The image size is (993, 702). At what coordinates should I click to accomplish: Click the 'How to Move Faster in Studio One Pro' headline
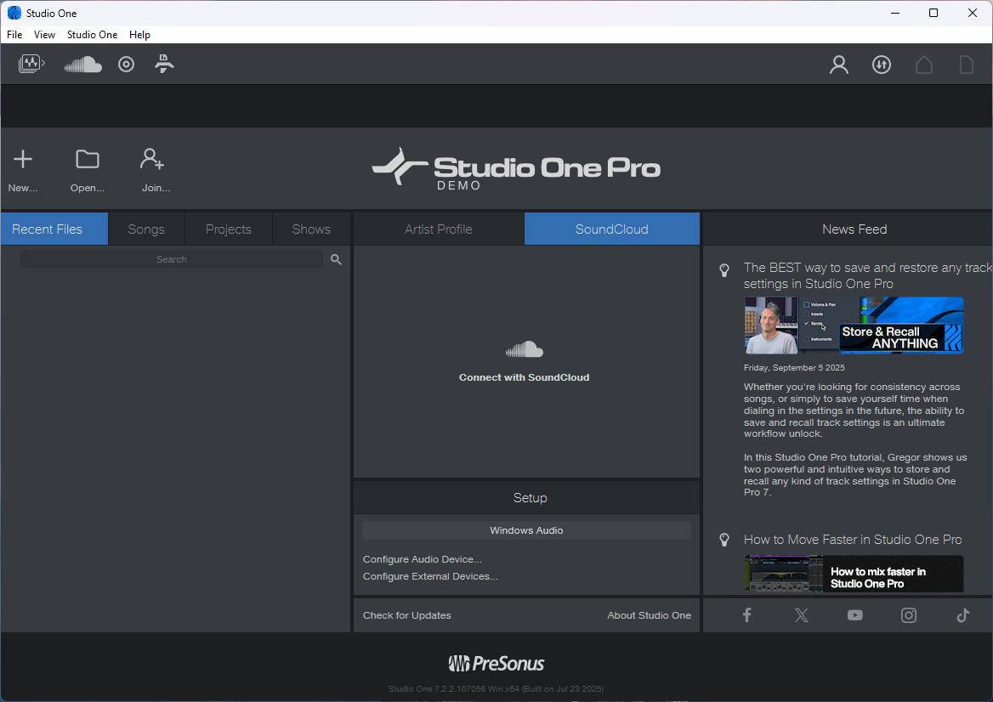[x=853, y=540]
